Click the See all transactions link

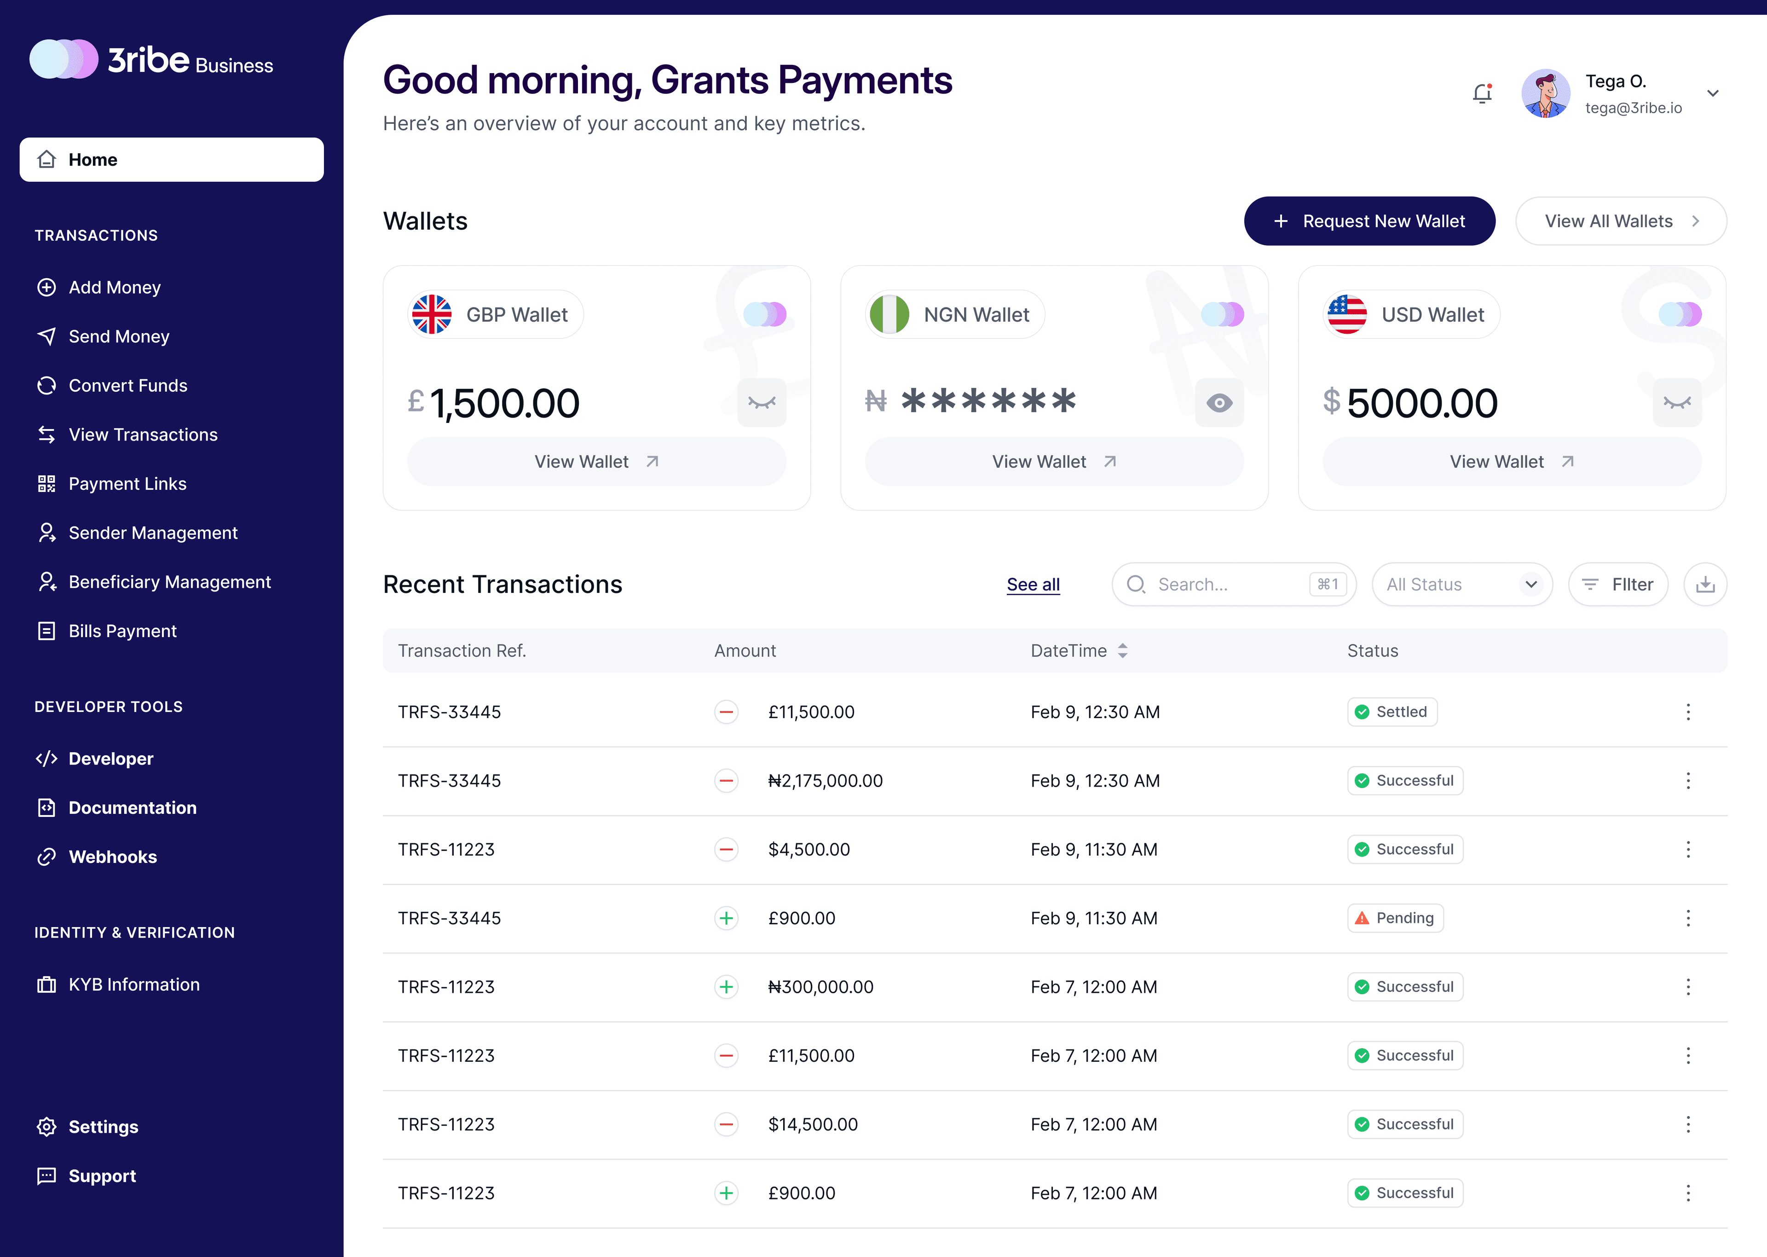(x=1033, y=585)
